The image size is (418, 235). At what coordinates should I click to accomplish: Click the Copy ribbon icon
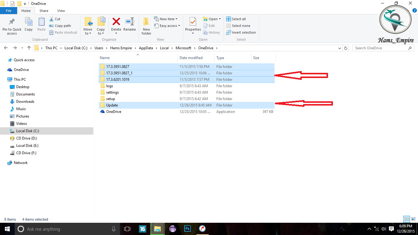click(28, 24)
